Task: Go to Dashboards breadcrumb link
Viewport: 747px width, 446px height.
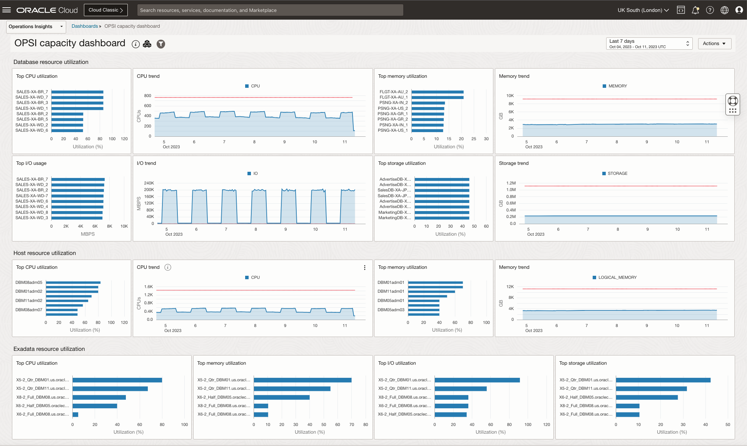Action: point(85,26)
